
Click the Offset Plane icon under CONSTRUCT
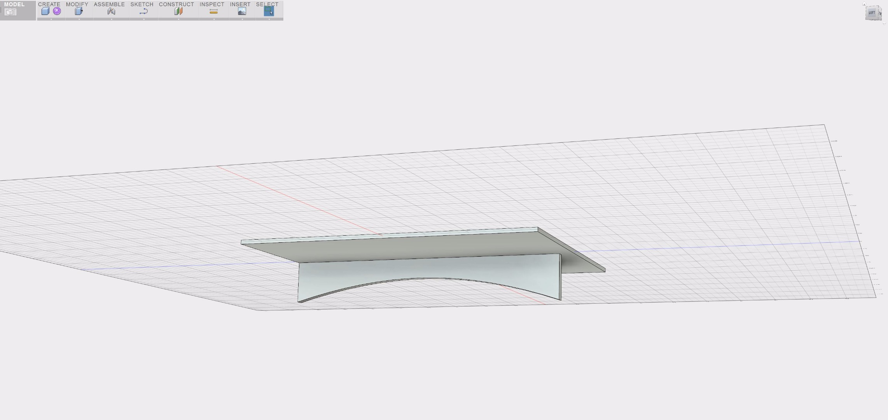point(178,11)
